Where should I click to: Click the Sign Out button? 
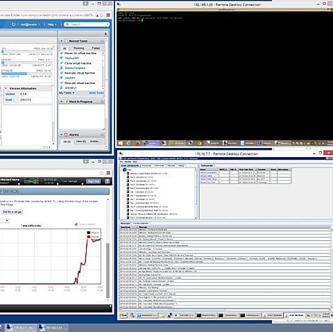coord(94,181)
